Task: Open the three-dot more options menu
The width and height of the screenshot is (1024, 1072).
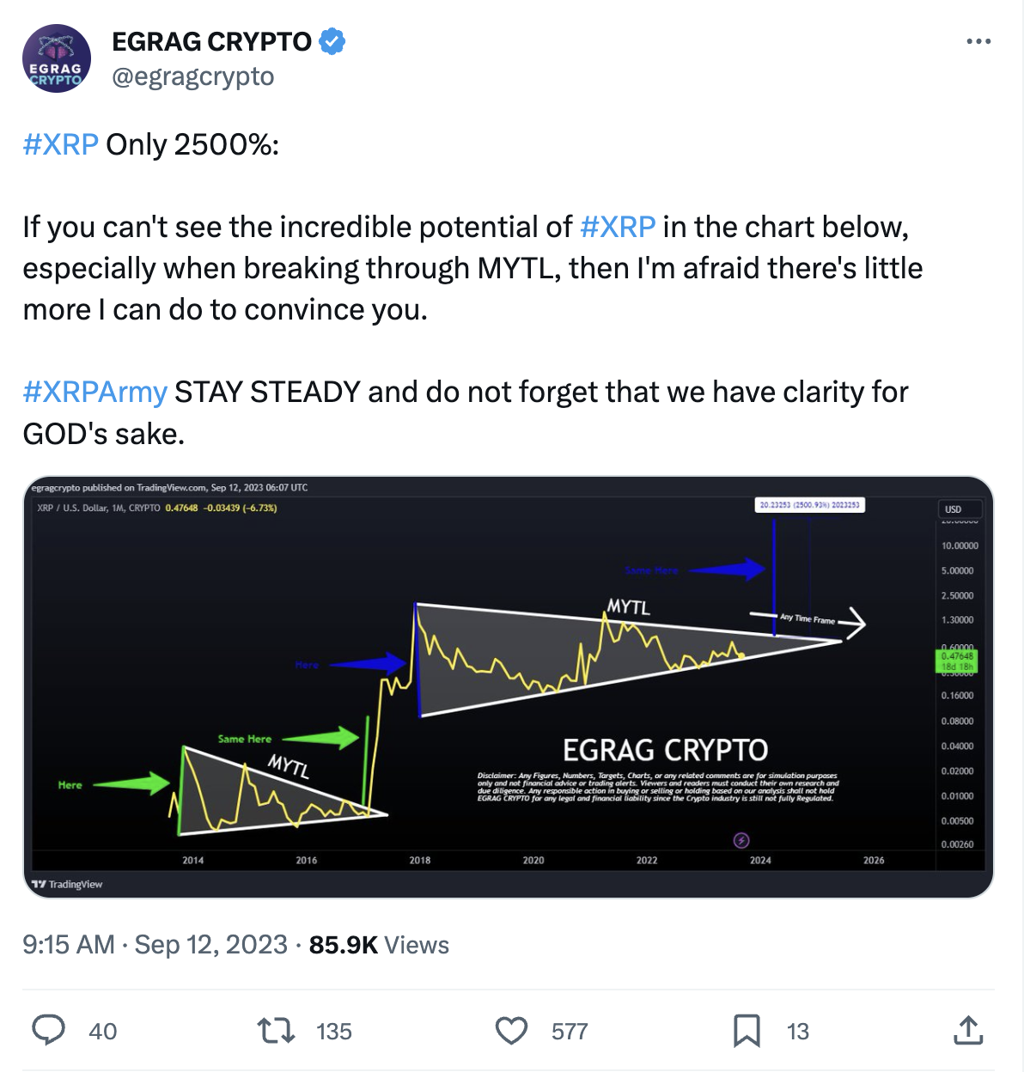Action: [x=978, y=41]
